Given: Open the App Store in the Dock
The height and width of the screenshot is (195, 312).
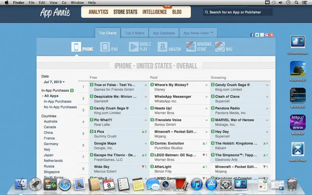Looking at the screenshot, I should click(x=211, y=184).
